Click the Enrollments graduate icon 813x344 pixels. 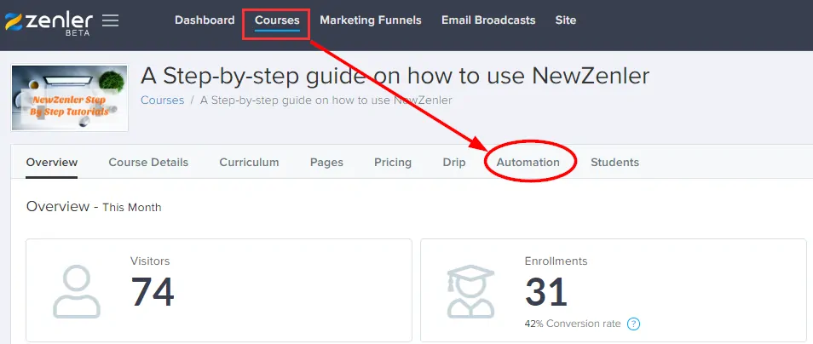point(470,292)
